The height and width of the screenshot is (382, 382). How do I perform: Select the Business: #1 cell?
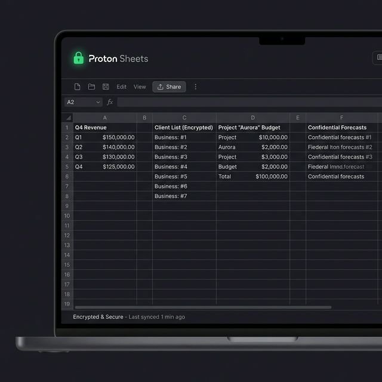[x=184, y=137]
